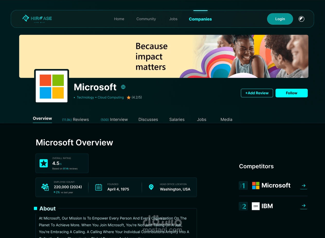Click the employee count people icon
This screenshot has width=325, height=238.
coord(45,187)
